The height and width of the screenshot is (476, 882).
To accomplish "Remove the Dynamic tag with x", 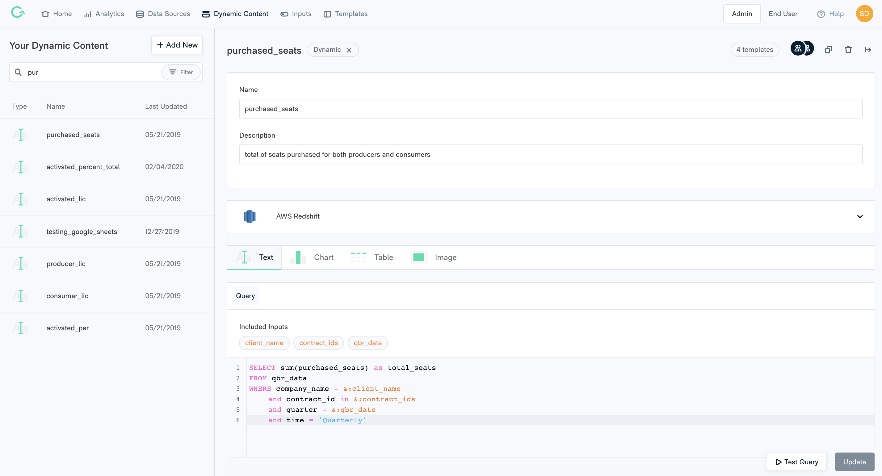I will click(349, 50).
